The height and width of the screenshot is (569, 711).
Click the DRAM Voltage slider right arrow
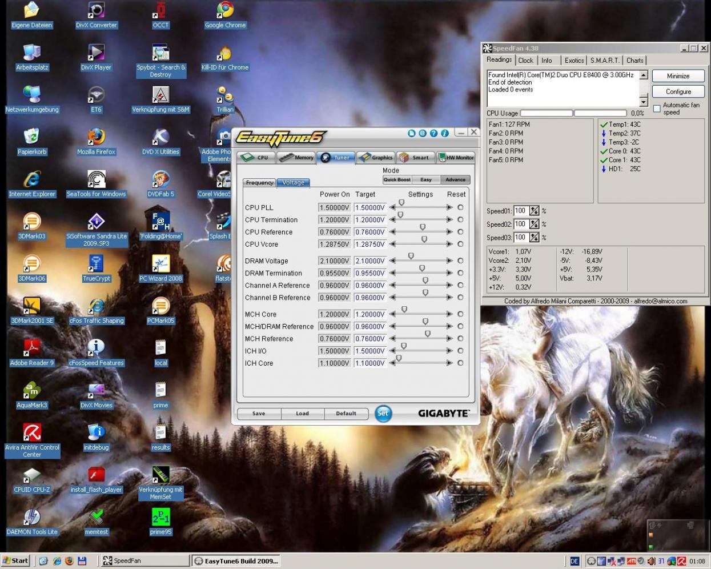click(x=450, y=261)
